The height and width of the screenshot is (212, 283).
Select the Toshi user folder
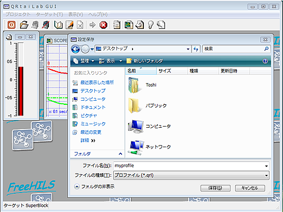click(x=143, y=85)
